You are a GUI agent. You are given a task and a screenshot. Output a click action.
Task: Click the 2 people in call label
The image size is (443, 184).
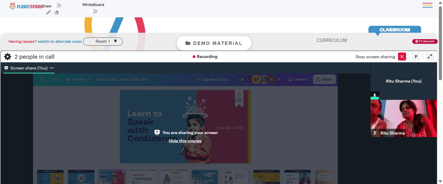click(x=35, y=57)
